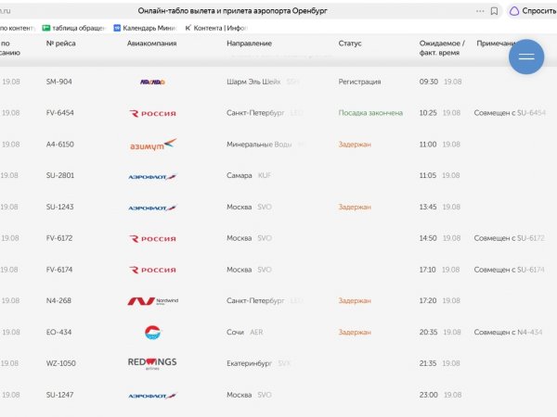
Task: Select the WZ-1050 flight to Екатеринбург row
Action: coord(278,363)
